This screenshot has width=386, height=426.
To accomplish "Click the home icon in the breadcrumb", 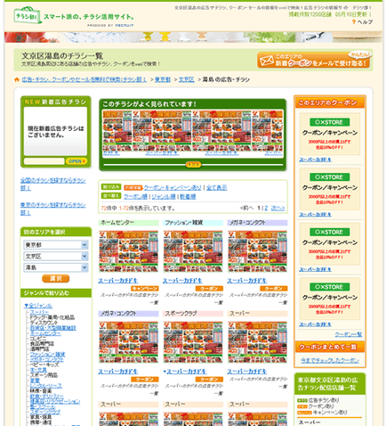I will tap(17, 79).
